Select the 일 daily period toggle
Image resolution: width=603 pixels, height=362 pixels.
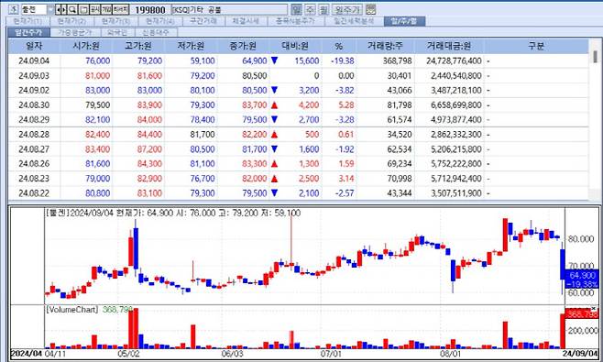(x=296, y=9)
